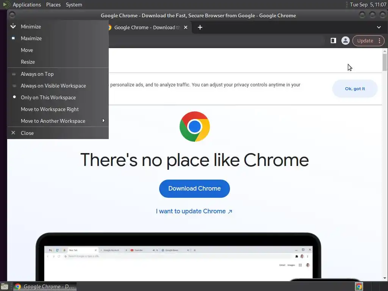The image size is (388, 291).
Task: Click scrollbar down arrow on page
Action: click(x=385, y=278)
